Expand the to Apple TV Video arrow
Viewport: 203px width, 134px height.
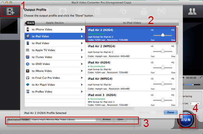(x=82, y=50)
